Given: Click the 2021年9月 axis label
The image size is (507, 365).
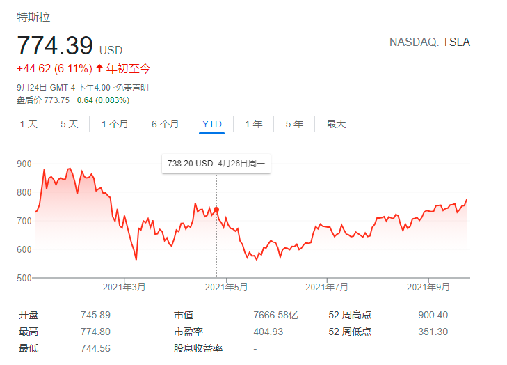Looking at the screenshot, I should coord(428,287).
